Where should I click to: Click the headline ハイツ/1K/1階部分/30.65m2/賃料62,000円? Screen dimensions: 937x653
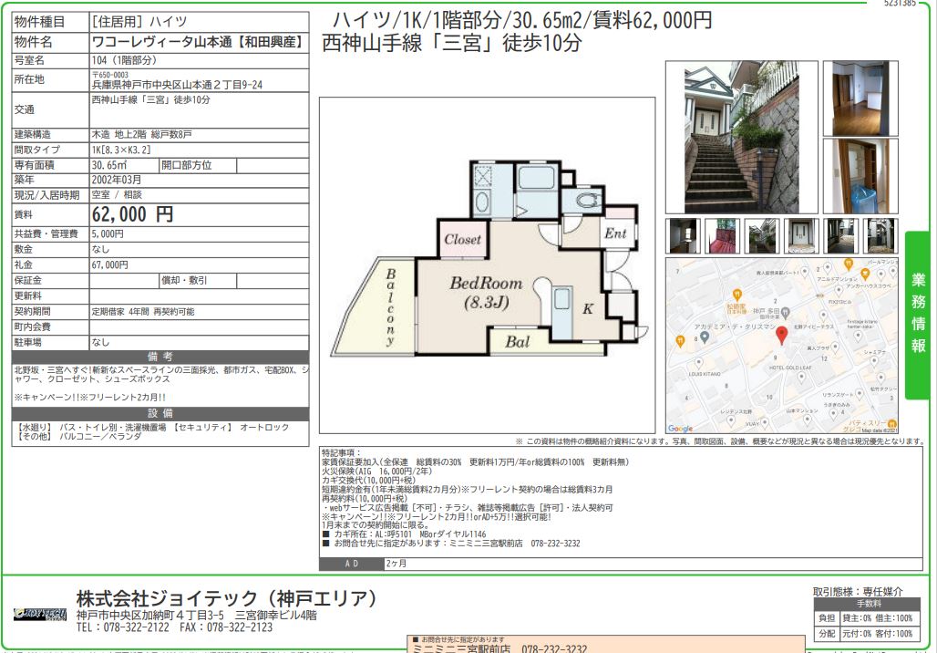point(522,20)
